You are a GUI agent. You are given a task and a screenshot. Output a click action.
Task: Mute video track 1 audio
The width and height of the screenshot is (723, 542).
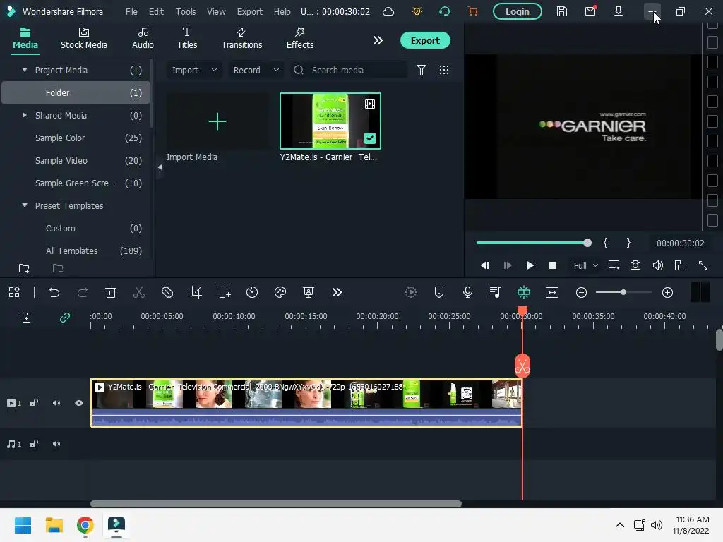tap(56, 403)
